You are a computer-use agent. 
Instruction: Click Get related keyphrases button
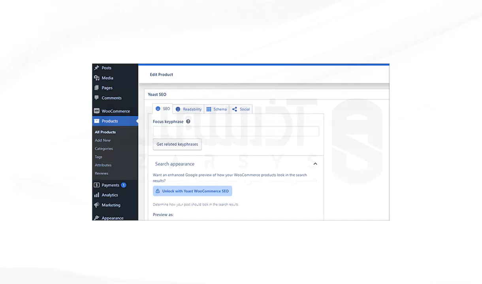[177, 144]
